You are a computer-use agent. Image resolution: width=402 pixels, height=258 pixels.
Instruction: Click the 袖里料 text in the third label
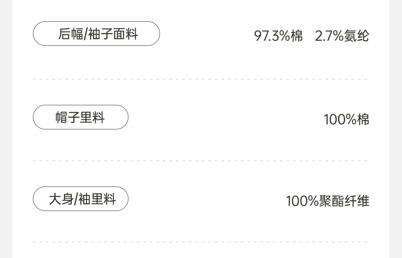(x=97, y=199)
